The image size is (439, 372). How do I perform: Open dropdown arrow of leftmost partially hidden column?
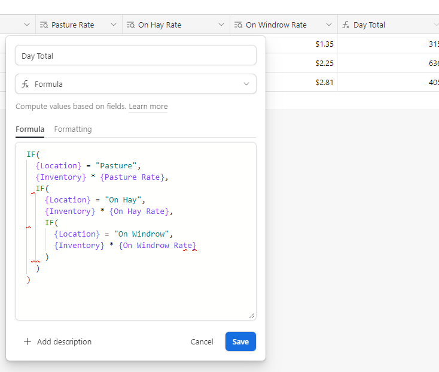coord(27,25)
